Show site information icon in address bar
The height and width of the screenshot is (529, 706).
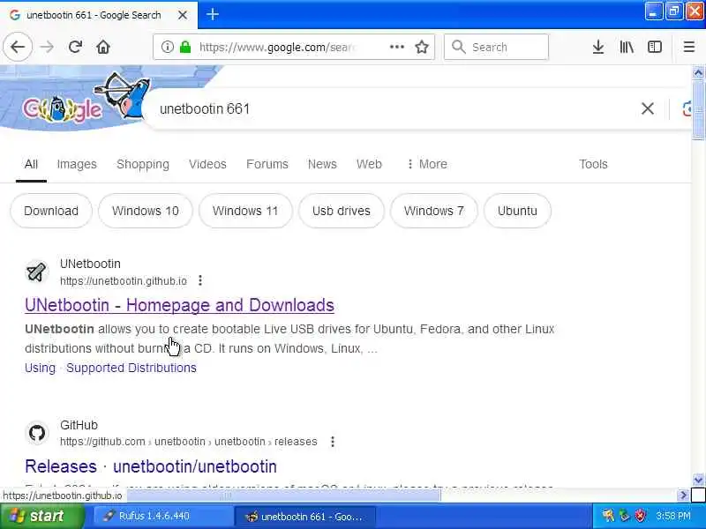167,47
